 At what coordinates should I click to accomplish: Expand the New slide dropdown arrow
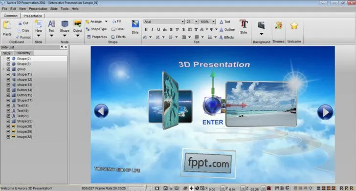pyautogui.click(x=38, y=36)
